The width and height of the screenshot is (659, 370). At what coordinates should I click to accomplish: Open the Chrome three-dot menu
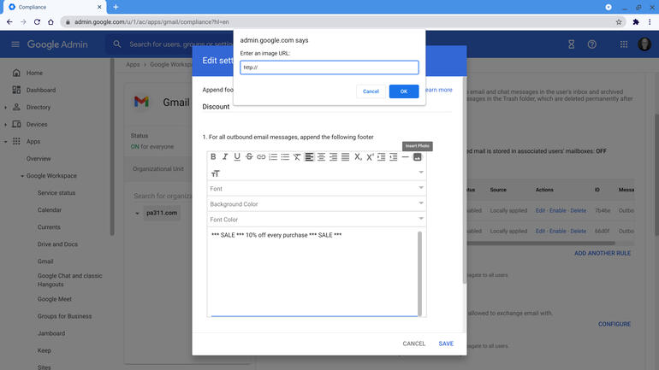(650, 22)
